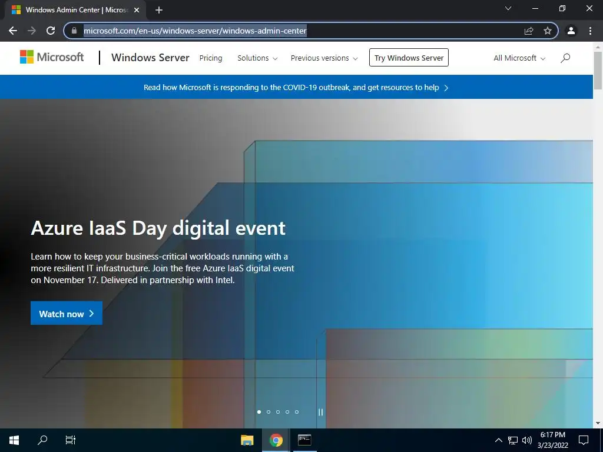Open the clock showing 6:17 PM

point(553,440)
